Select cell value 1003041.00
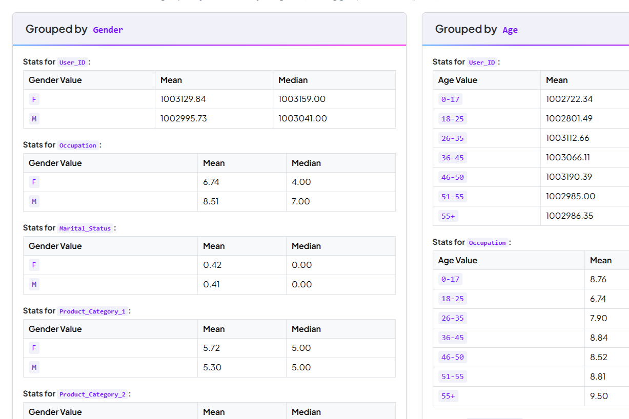Image resolution: width=629 pixels, height=419 pixels. [x=302, y=118]
